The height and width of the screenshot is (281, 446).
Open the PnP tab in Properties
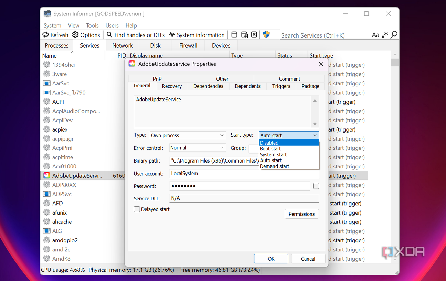157,79
